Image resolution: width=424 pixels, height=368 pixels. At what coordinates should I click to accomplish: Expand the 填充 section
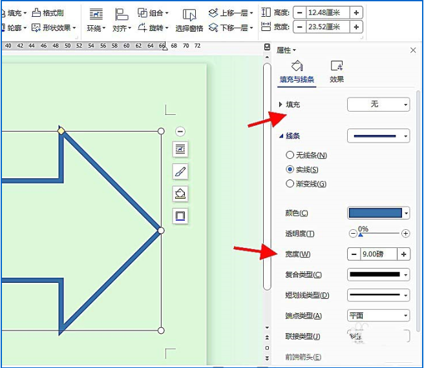pos(281,105)
